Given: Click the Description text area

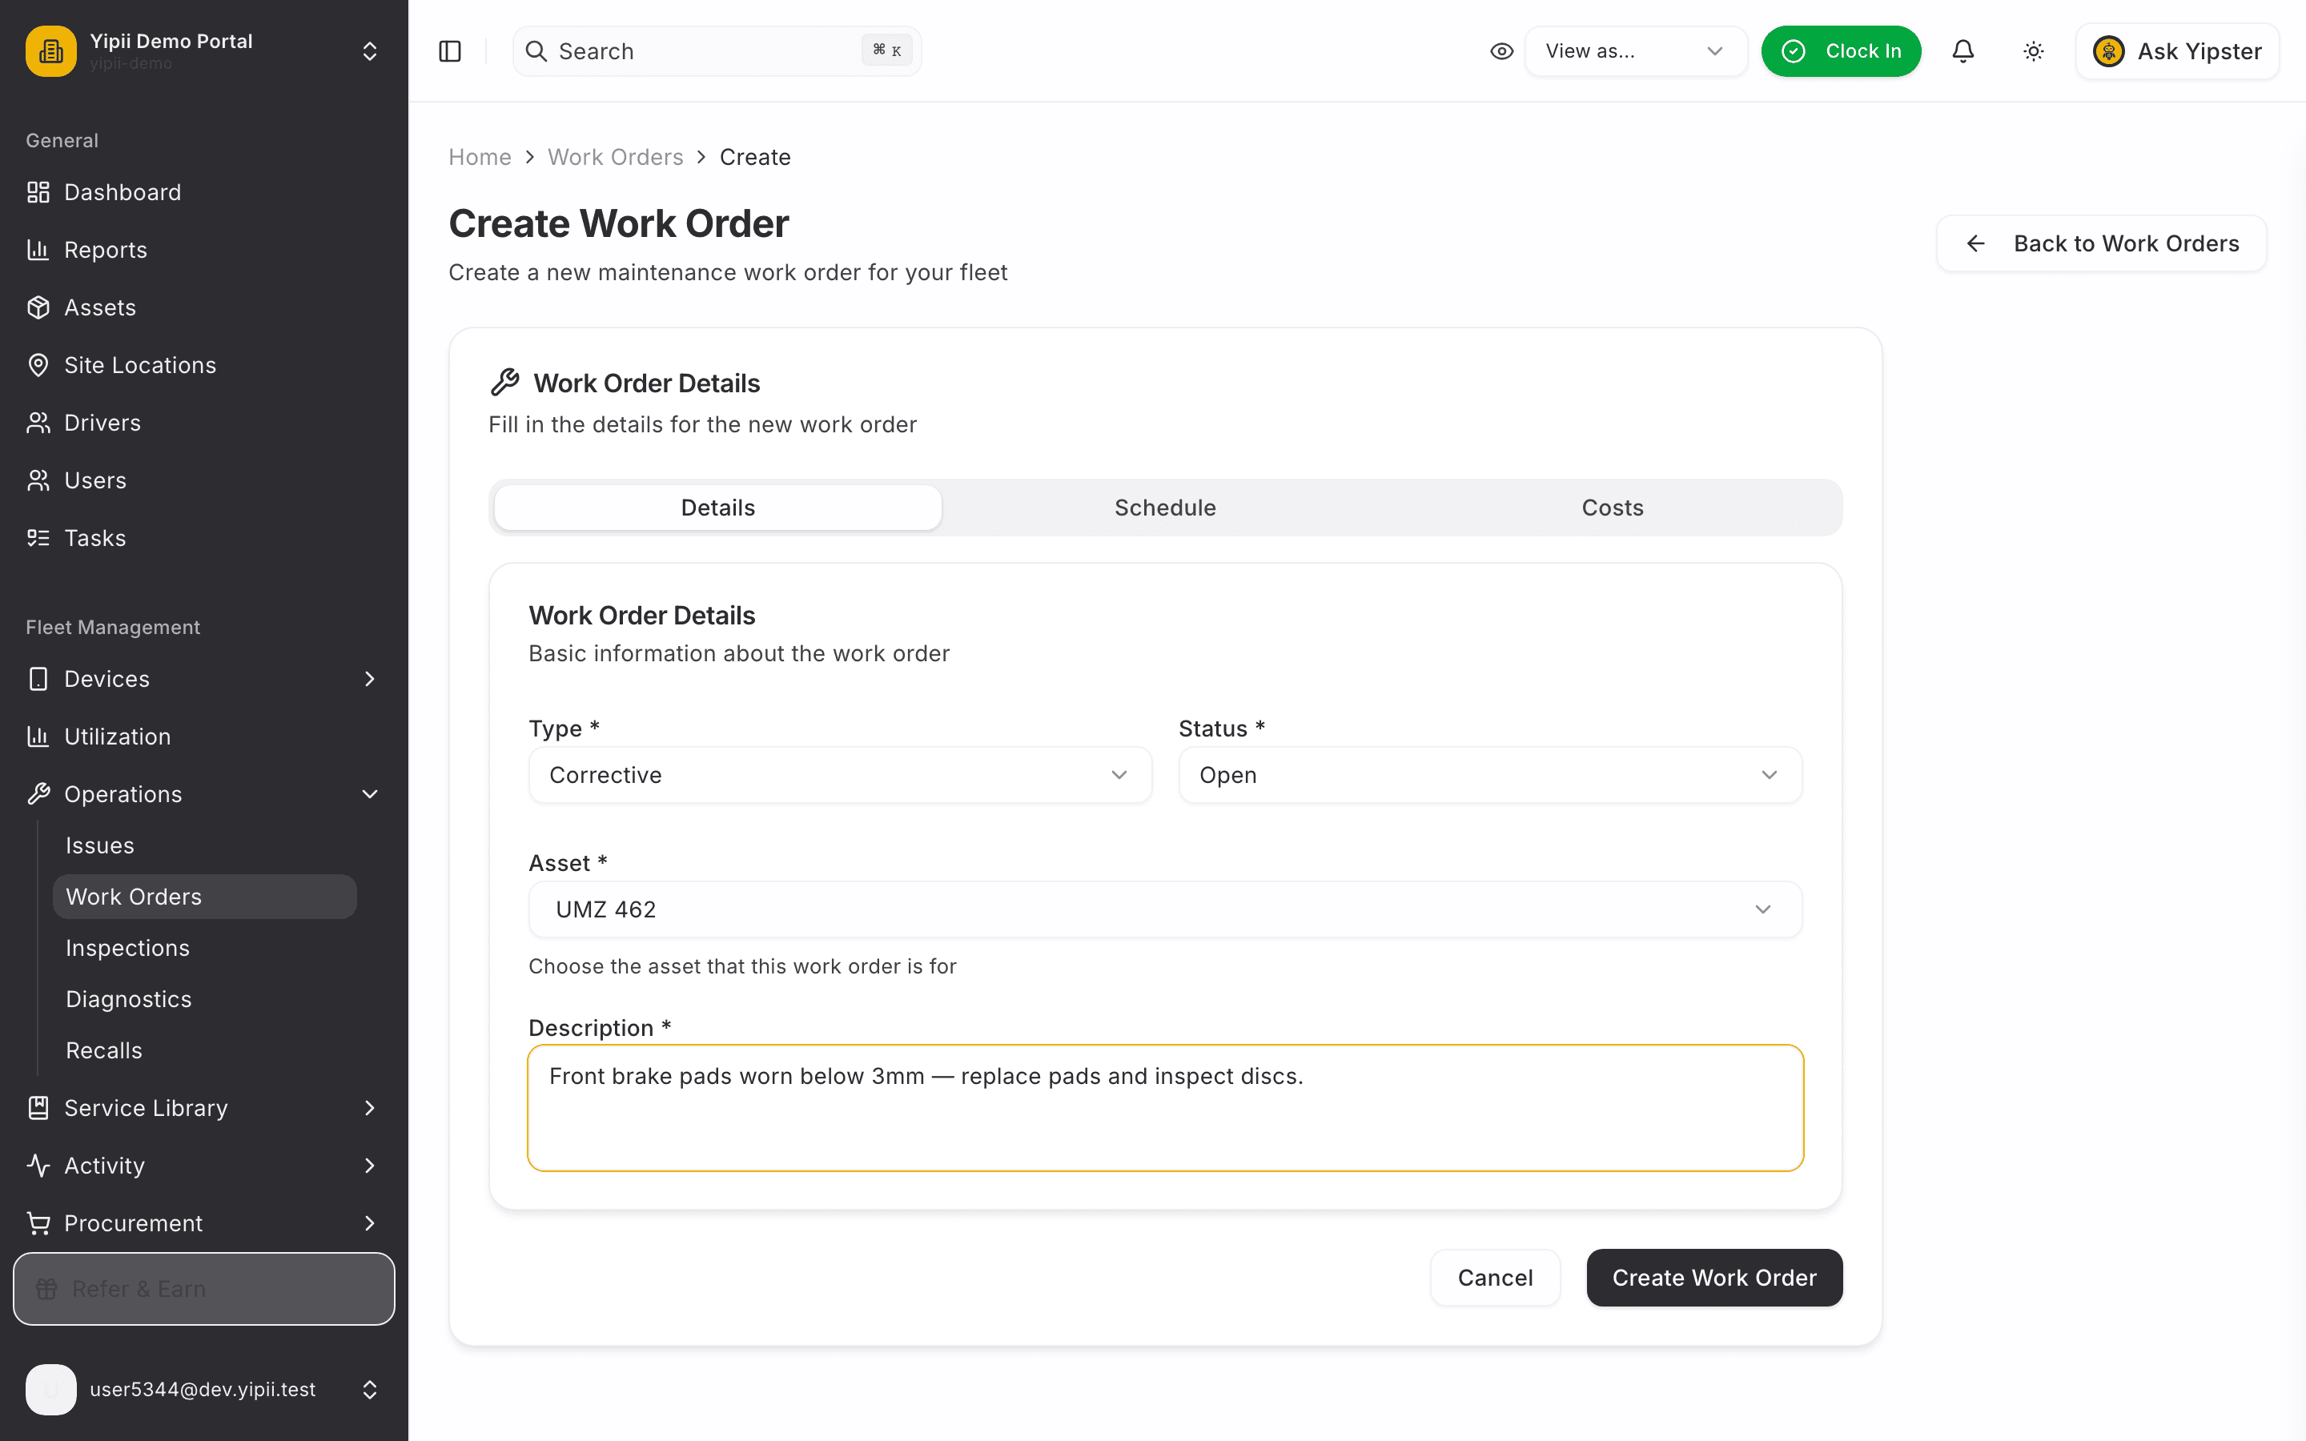Looking at the screenshot, I should pyautogui.click(x=1165, y=1109).
